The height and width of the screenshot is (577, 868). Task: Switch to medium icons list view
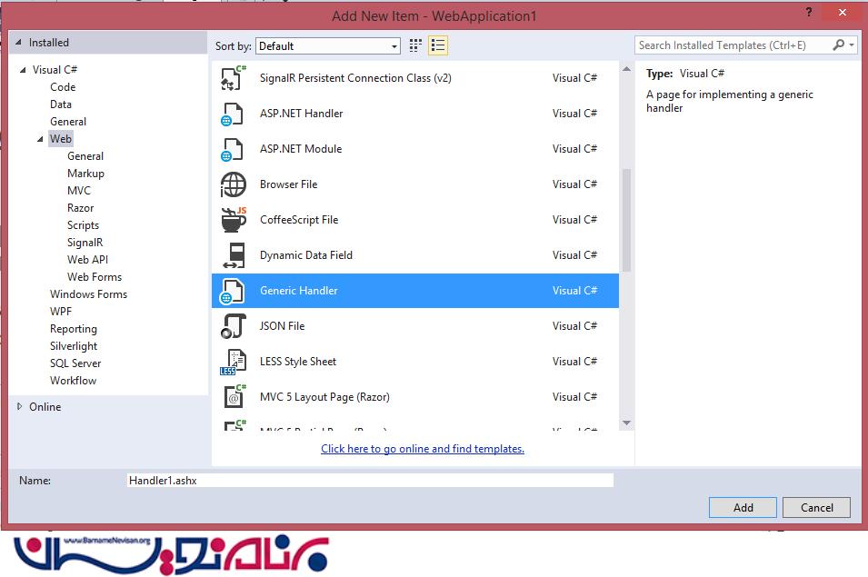pyautogui.click(x=438, y=45)
